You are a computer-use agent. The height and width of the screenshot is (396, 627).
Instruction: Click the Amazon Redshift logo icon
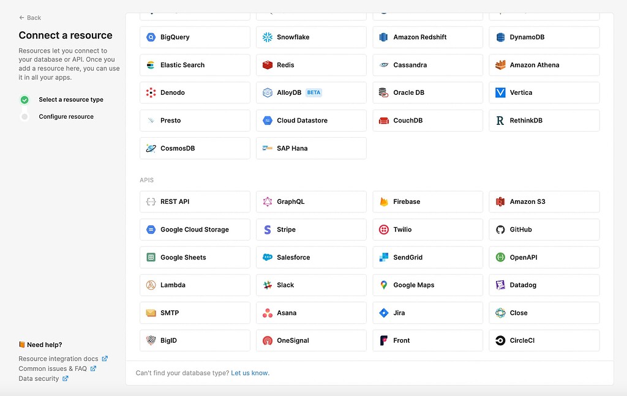(383, 37)
